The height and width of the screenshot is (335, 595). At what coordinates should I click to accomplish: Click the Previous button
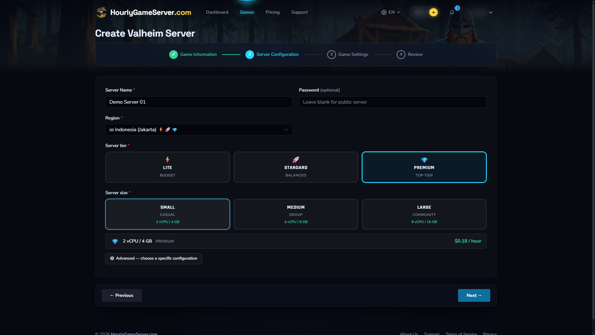(x=122, y=296)
